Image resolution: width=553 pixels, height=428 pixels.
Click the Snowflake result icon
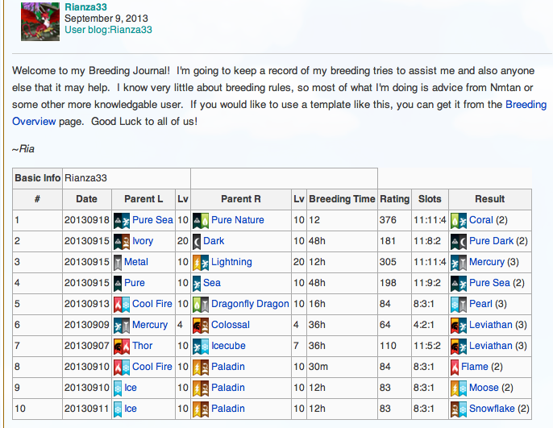point(459,409)
